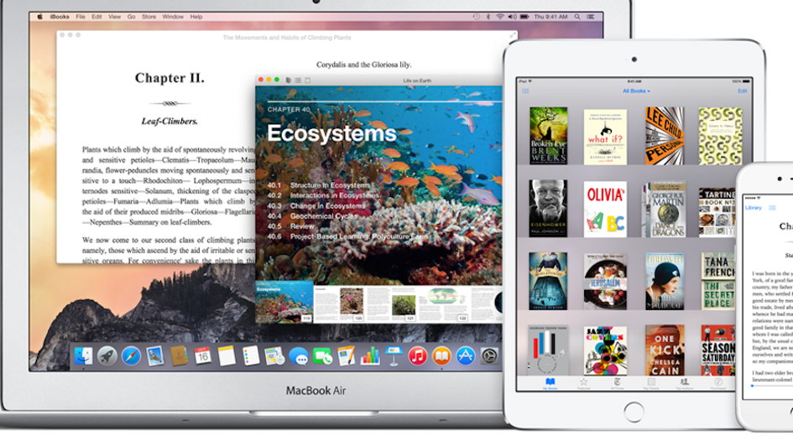Click volume speaker icon in menu bar
The width and height of the screenshot is (793, 441).
513,17
